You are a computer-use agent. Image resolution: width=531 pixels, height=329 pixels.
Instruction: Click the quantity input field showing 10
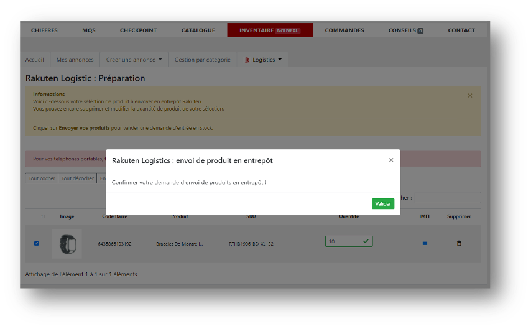coord(343,241)
